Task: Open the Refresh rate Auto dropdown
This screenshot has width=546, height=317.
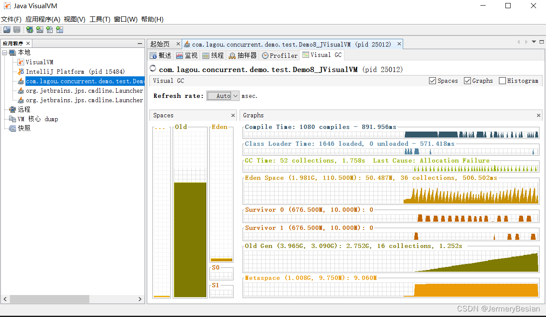Action: tap(223, 96)
